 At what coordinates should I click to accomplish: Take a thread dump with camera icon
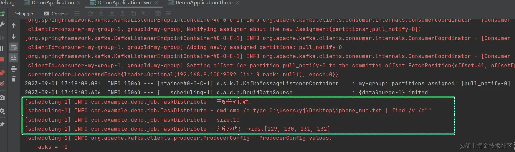(x=2, y=97)
